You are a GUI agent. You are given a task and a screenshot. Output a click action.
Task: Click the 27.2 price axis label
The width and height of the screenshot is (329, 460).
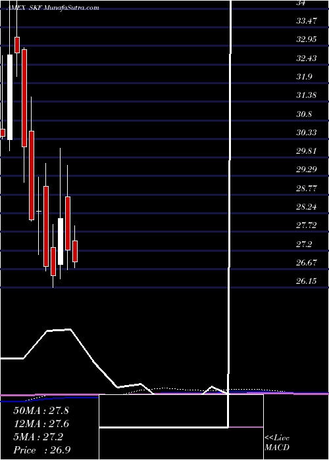tap(304, 244)
